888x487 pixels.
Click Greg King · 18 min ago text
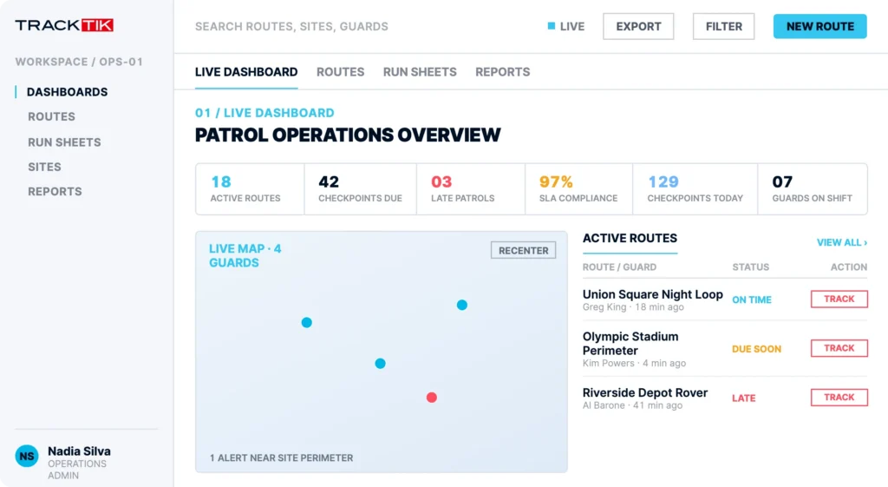tap(633, 306)
